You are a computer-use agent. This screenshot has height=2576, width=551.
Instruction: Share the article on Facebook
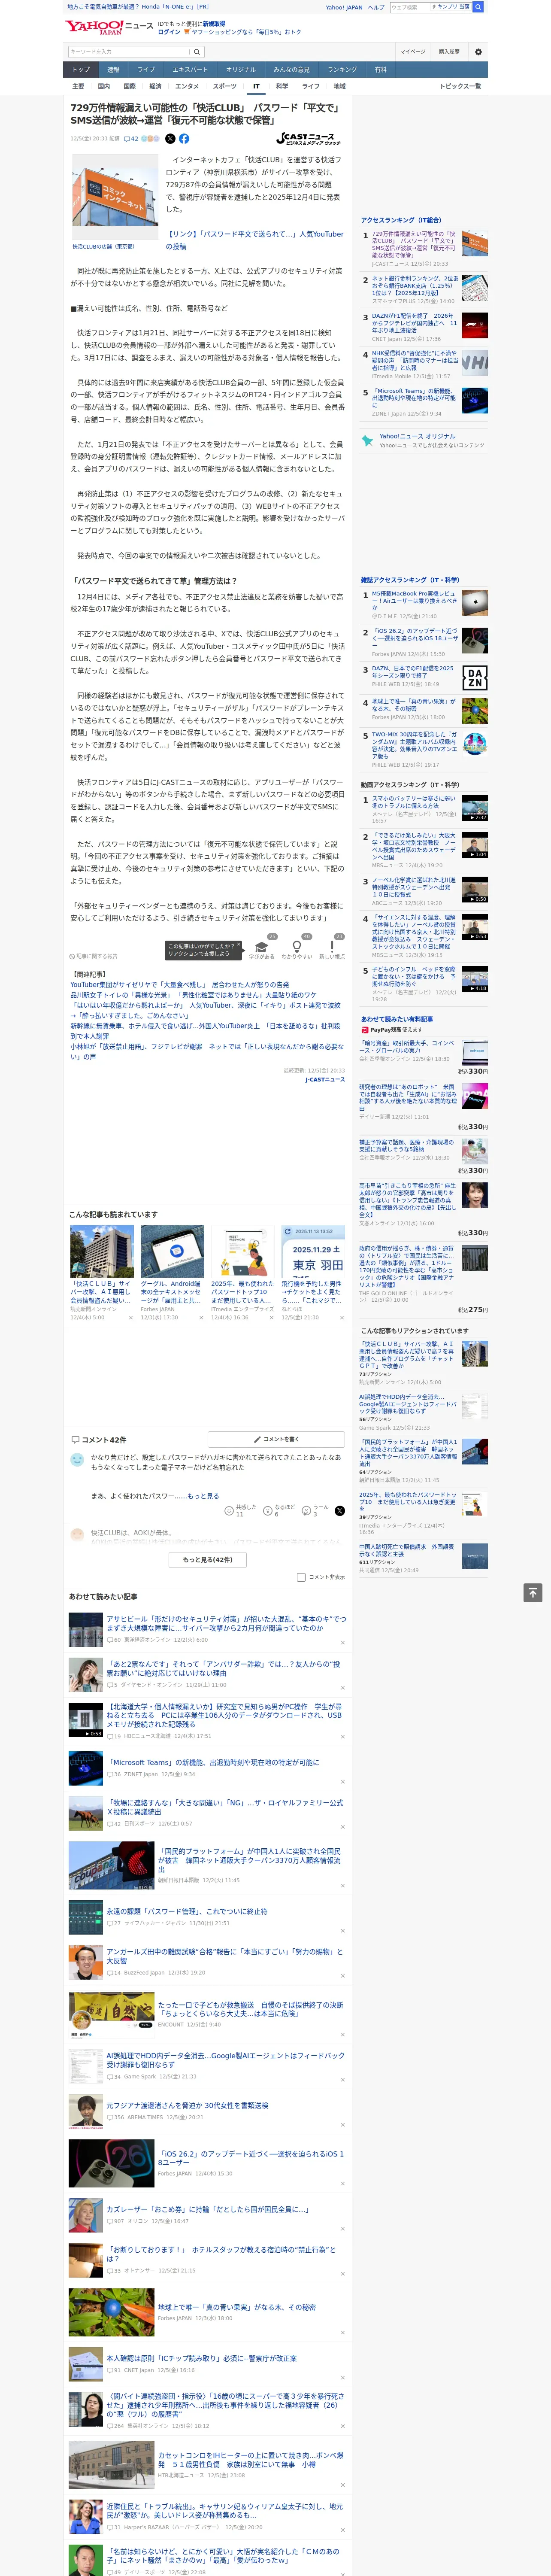coord(184,139)
